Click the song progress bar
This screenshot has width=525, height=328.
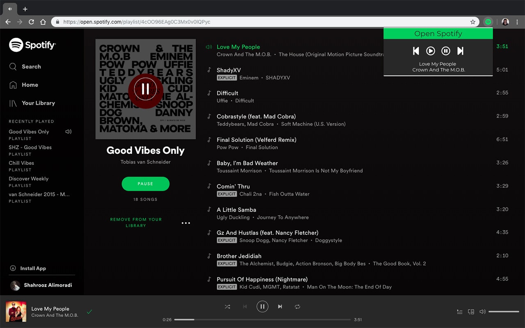(x=262, y=319)
